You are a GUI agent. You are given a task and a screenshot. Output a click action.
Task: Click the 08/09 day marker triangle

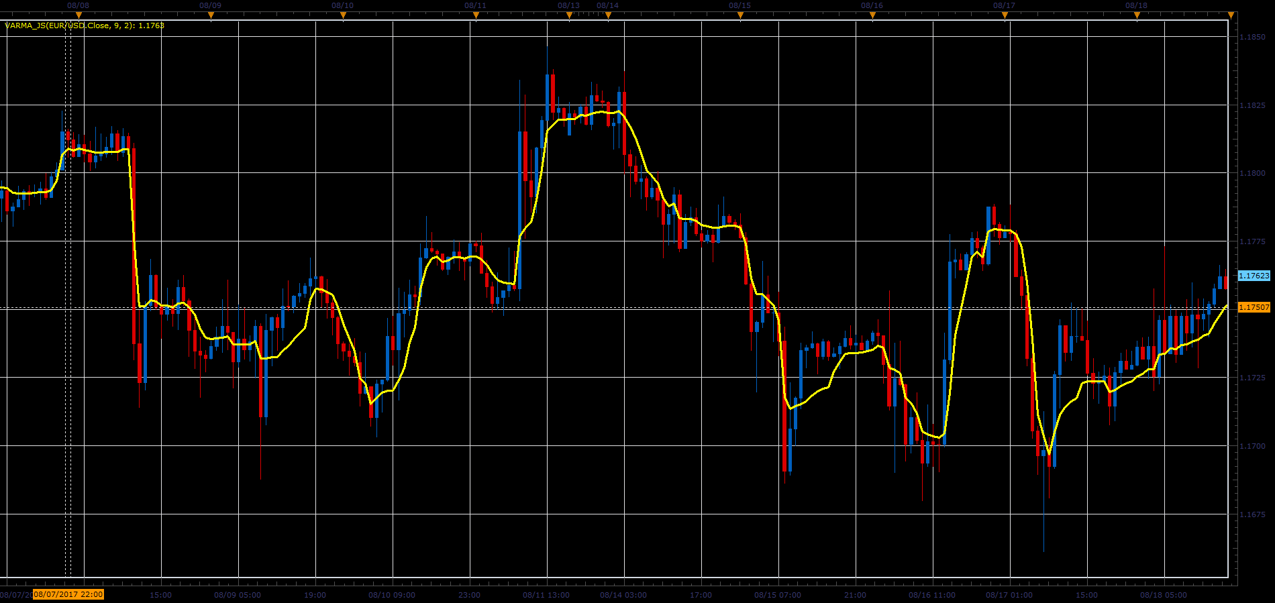click(x=211, y=15)
